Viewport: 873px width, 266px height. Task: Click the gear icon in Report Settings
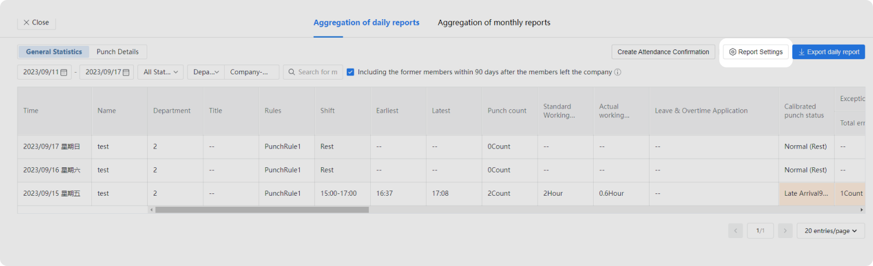(x=733, y=52)
